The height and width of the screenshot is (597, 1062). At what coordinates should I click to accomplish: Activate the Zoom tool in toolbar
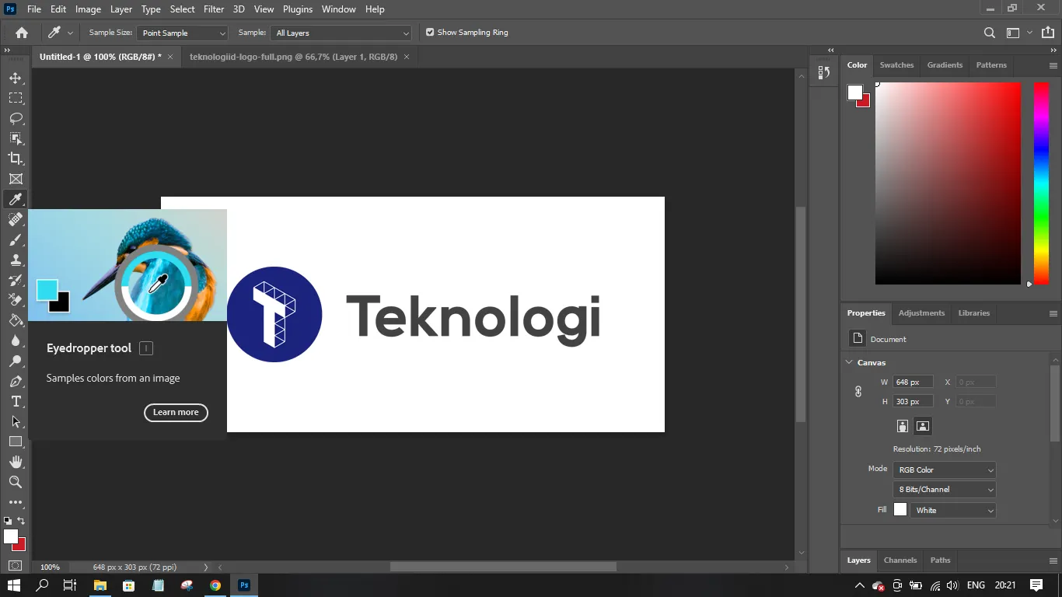click(16, 482)
